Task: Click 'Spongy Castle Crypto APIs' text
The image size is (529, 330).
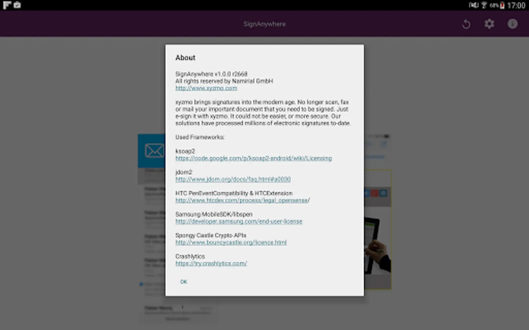Action: pyautogui.click(x=210, y=235)
